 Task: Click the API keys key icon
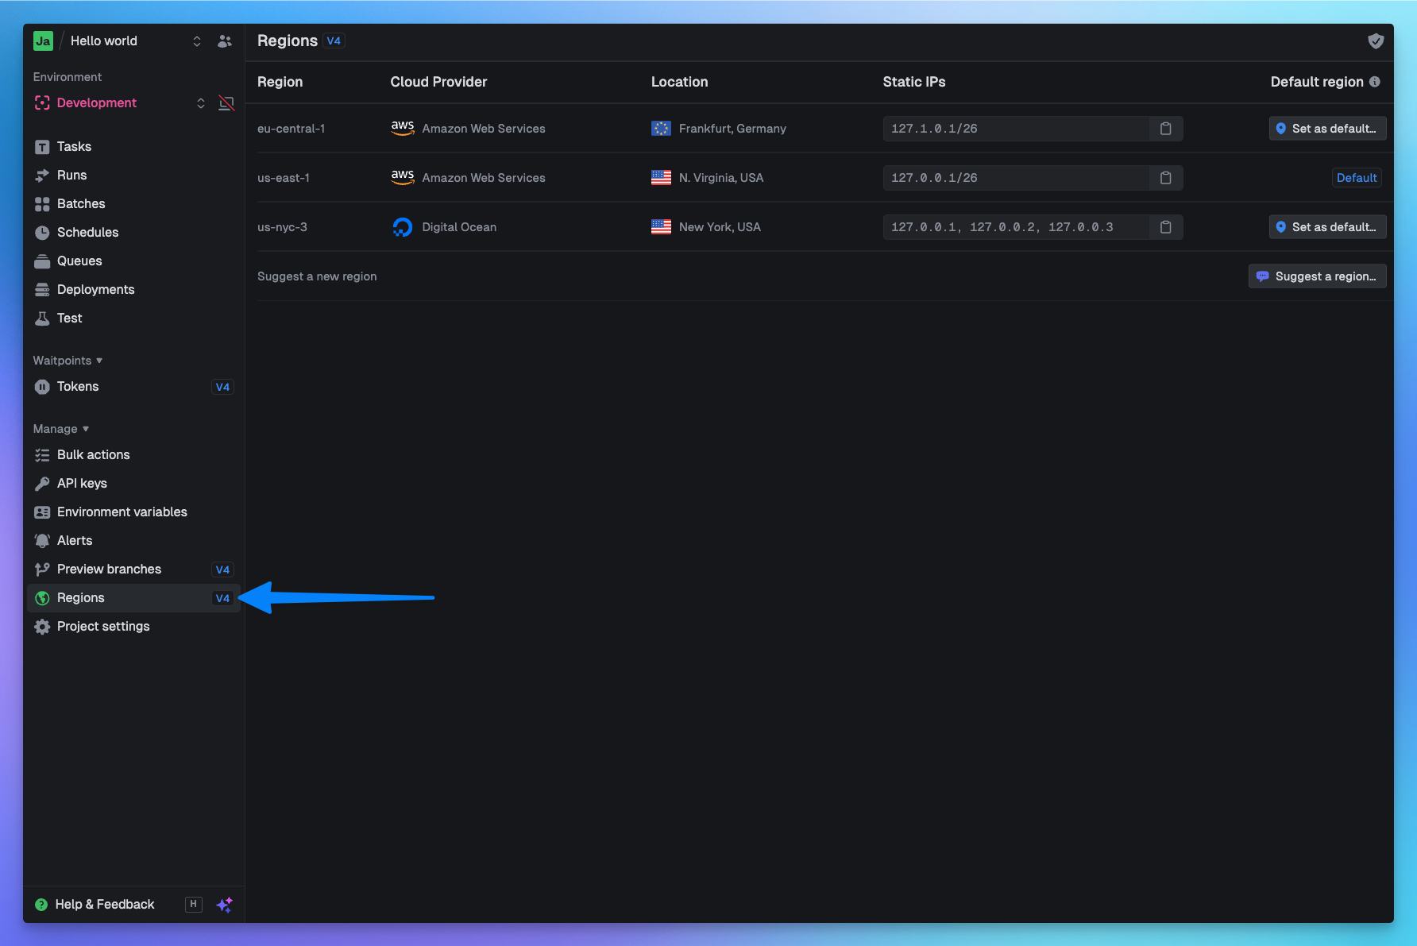pos(42,484)
